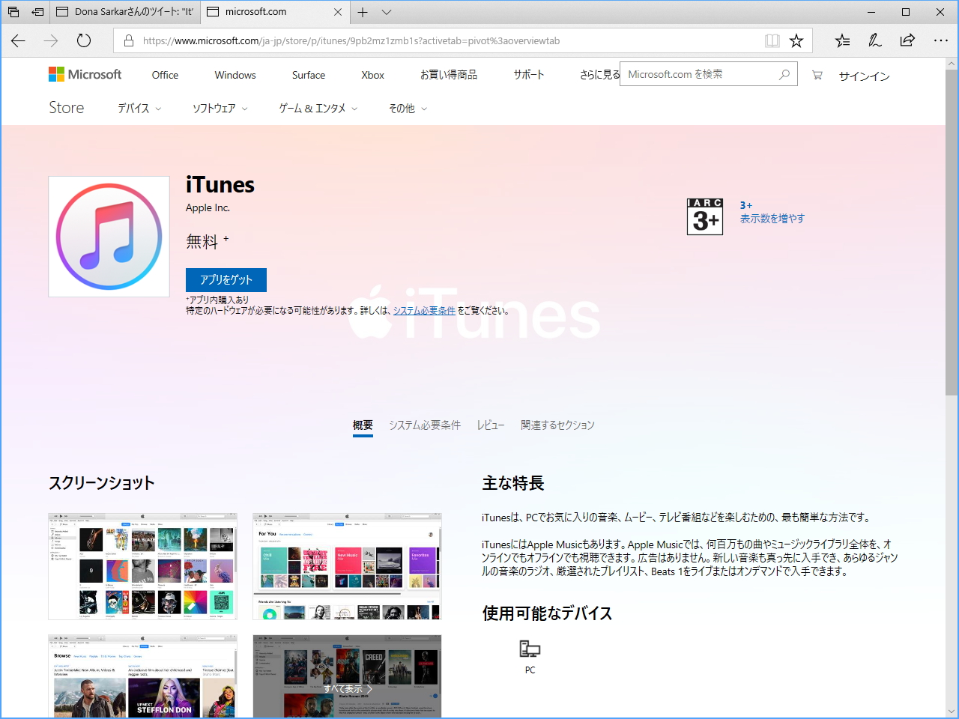
Task: Click the アプリをゲット button
Action: (226, 279)
